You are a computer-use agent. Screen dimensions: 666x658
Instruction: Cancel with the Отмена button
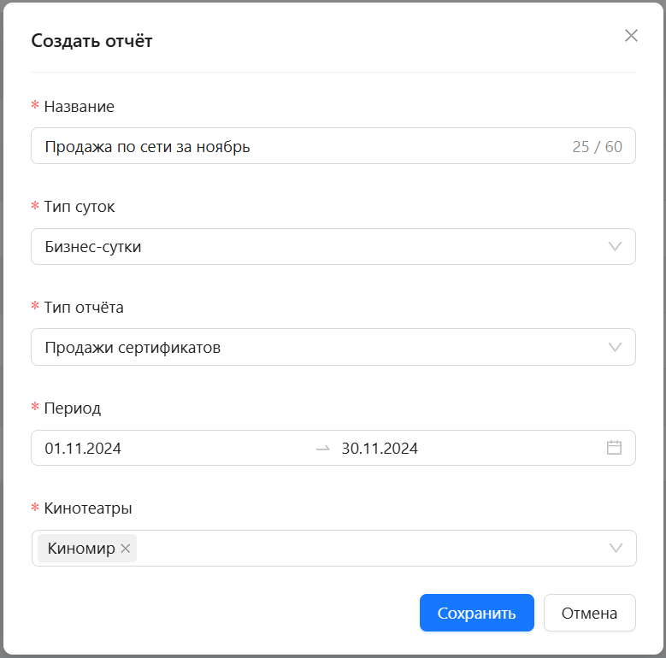pos(590,613)
